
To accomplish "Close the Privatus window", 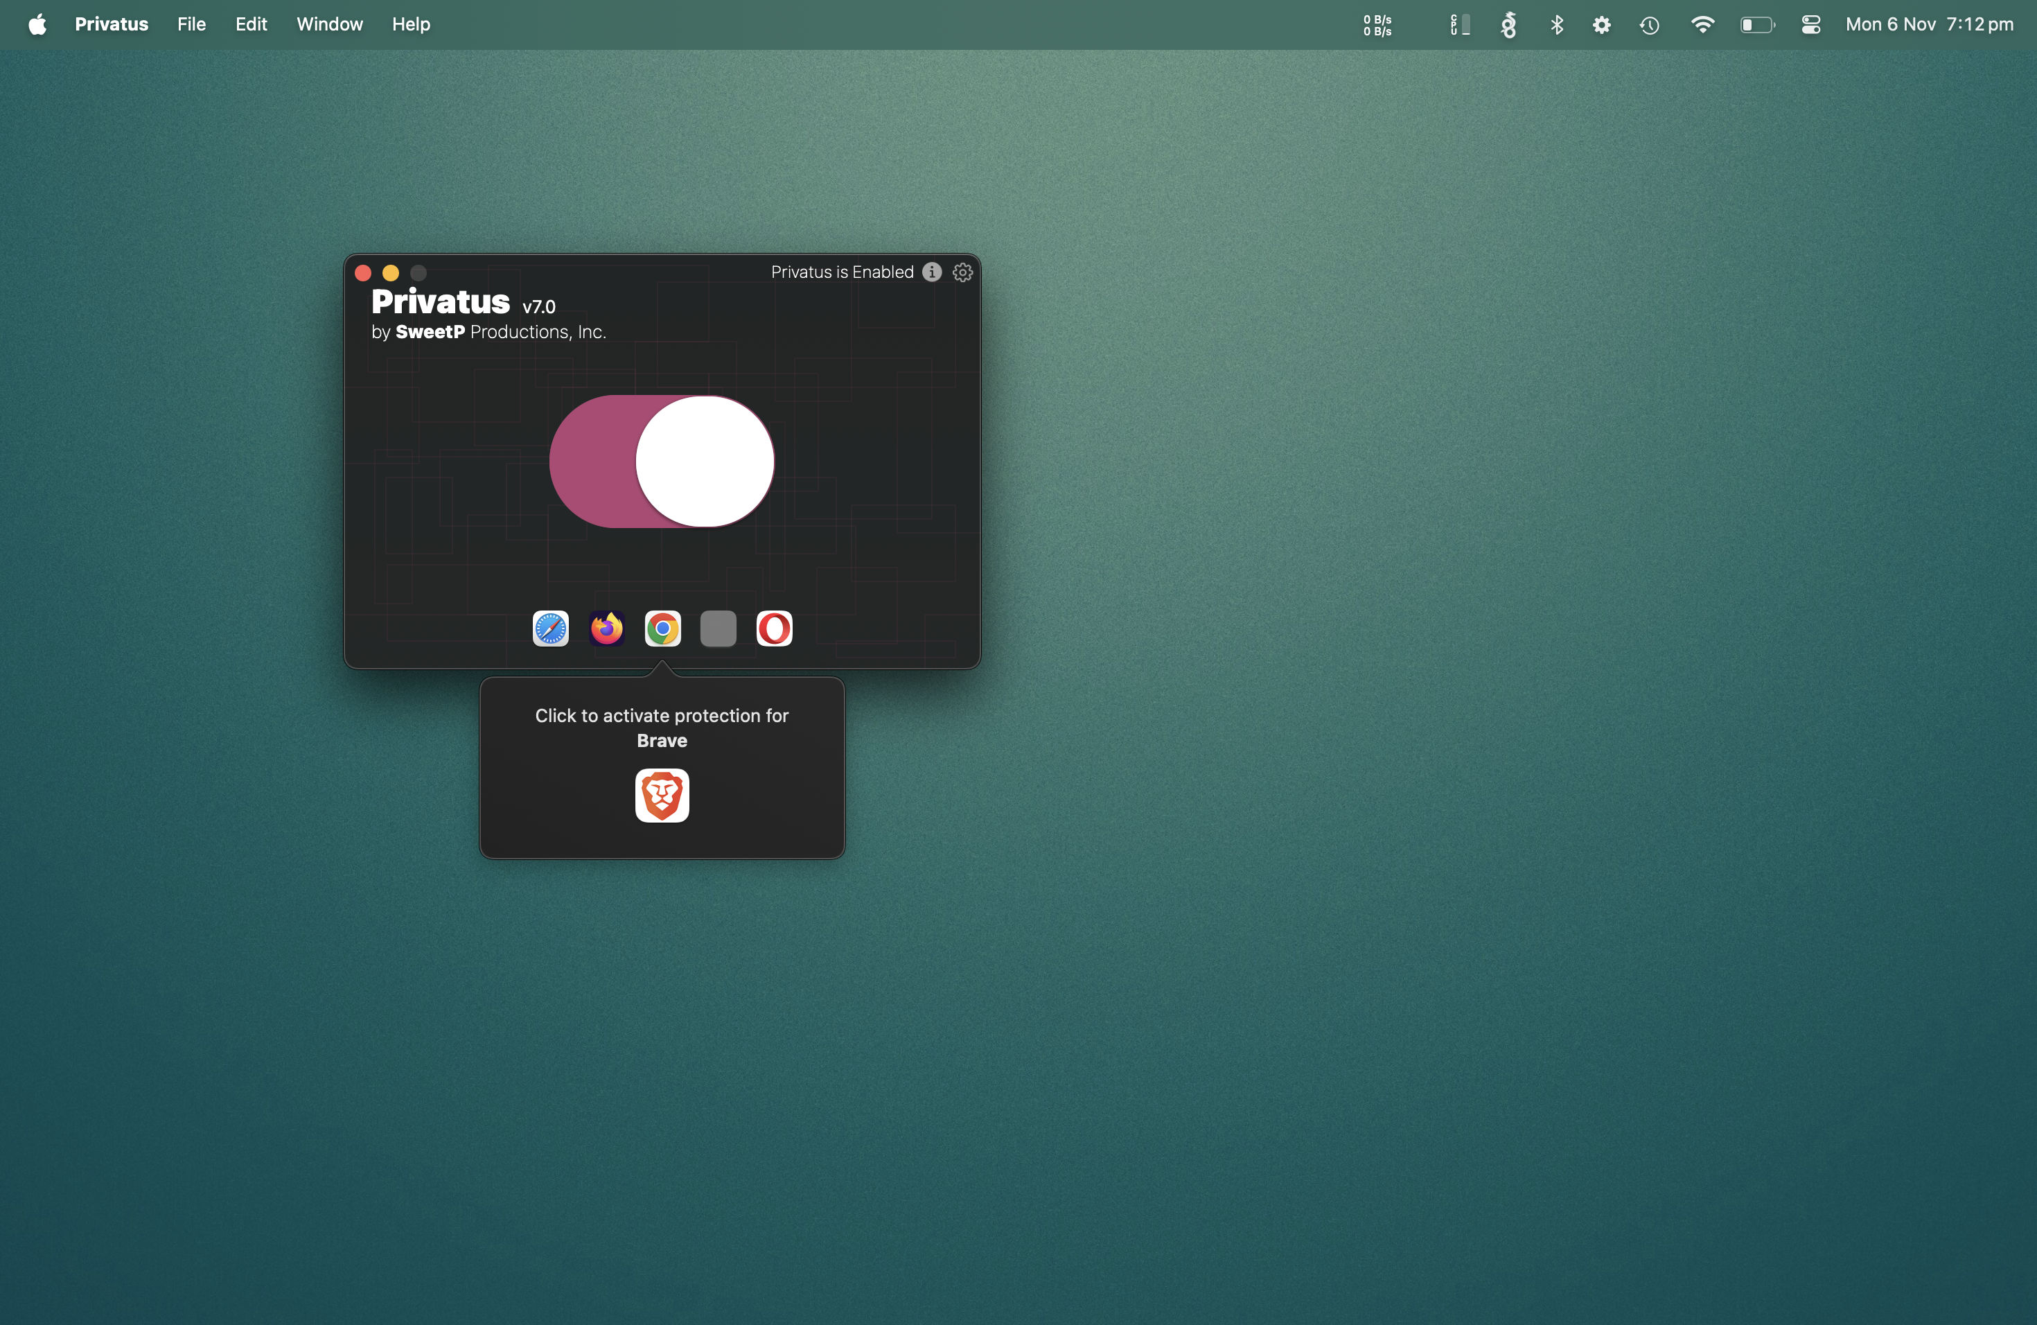I will point(363,273).
